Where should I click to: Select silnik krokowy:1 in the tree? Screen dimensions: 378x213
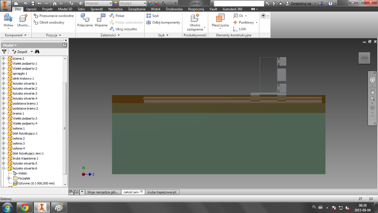[x=23, y=78]
